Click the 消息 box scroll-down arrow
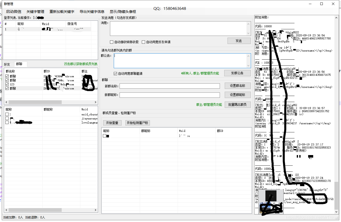 pos(248,33)
